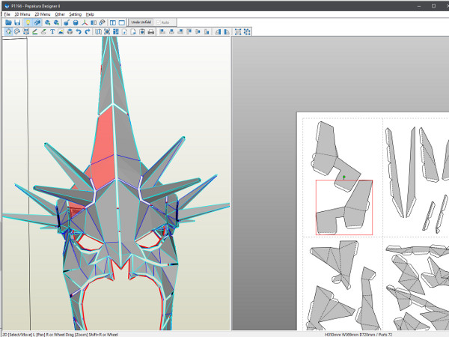
Task: Click the open book mirror icon
Action: (x=94, y=22)
